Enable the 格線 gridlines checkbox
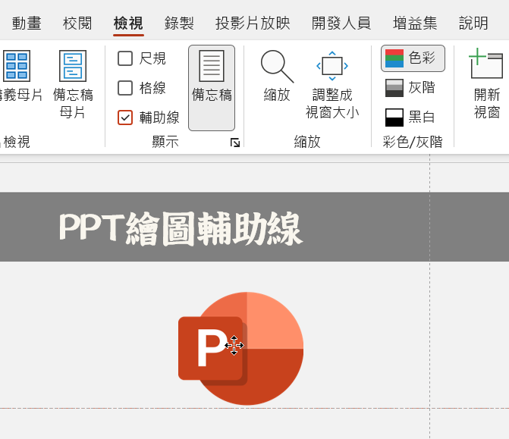Viewport: 509px width, 439px height. tap(125, 88)
